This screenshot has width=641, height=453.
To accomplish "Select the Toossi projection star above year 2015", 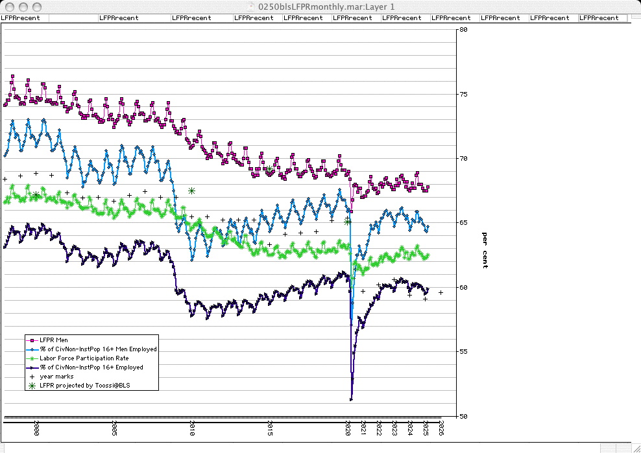I will tap(269, 168).
